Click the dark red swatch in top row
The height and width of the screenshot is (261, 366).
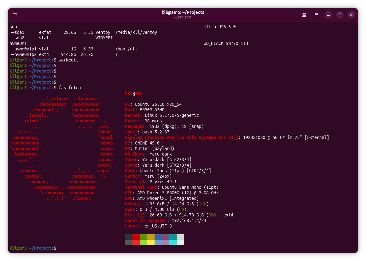[x=136, y=237]
